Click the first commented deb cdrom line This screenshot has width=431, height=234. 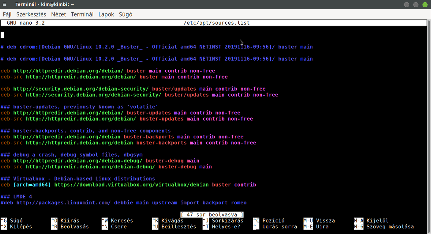157,47
